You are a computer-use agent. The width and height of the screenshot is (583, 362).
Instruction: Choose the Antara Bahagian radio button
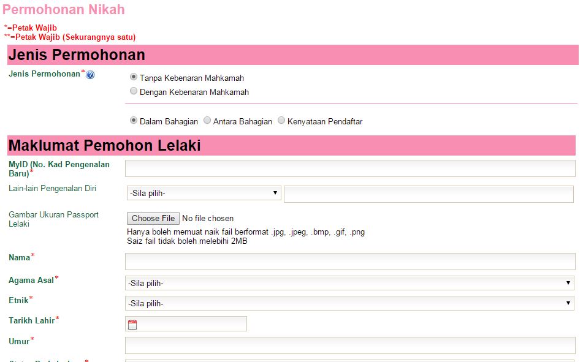(x=207, y=121)
